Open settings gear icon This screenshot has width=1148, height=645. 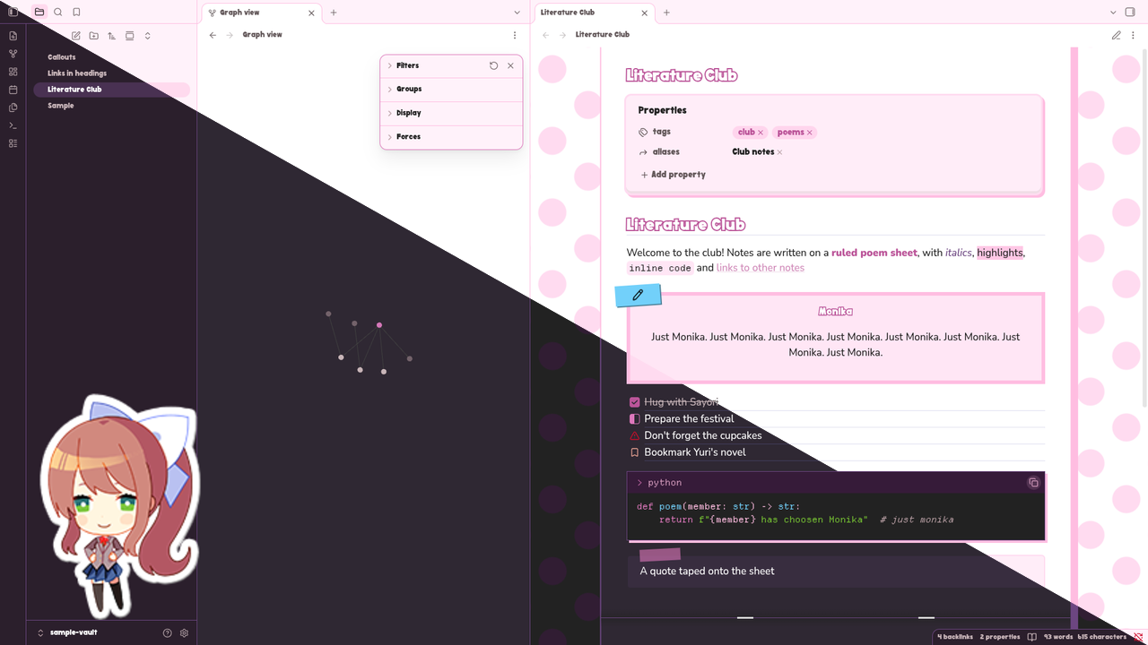(184, 632)
